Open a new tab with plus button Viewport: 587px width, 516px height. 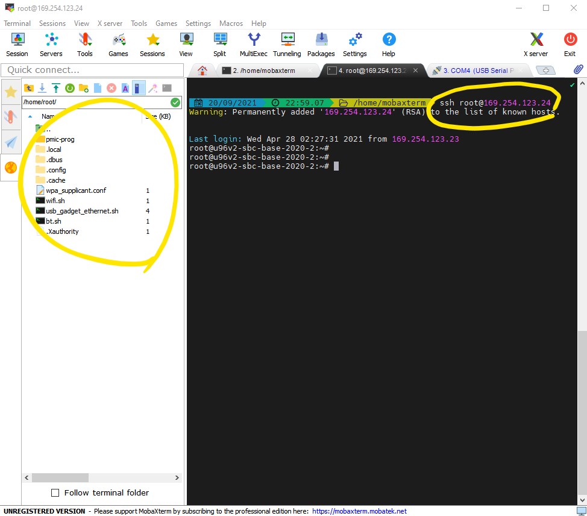click(x=545, y=71)
